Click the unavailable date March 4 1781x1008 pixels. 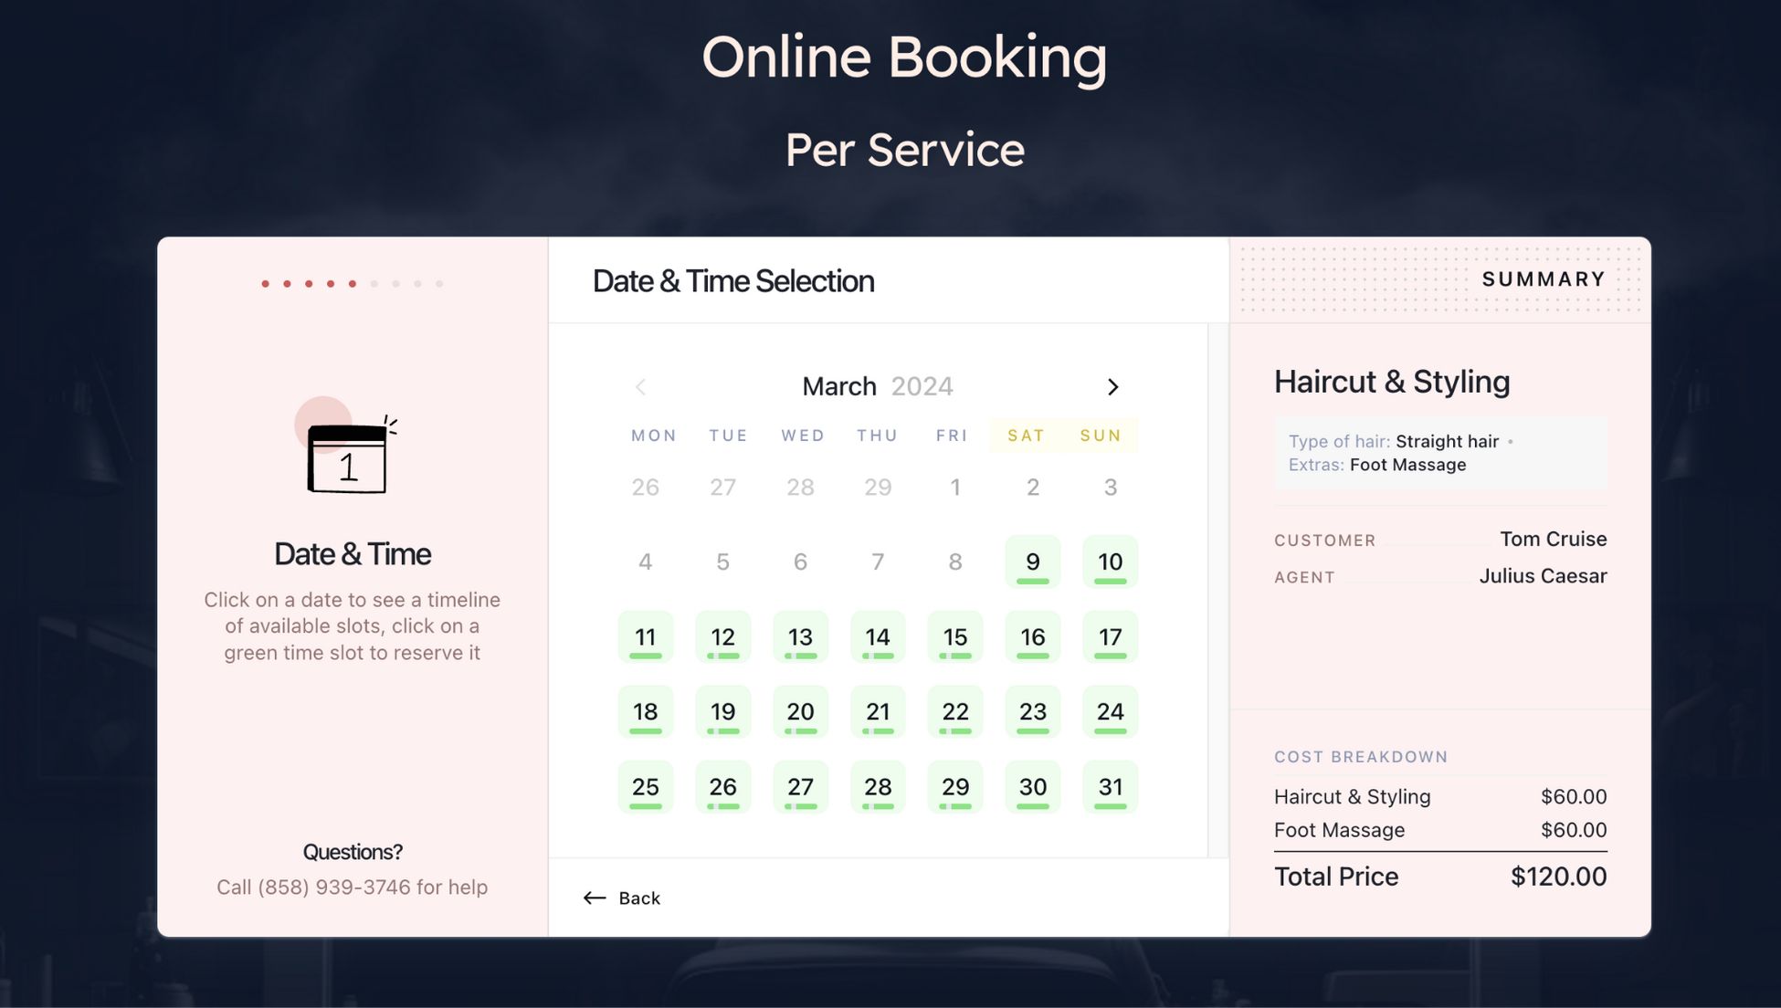pos(646,562)
